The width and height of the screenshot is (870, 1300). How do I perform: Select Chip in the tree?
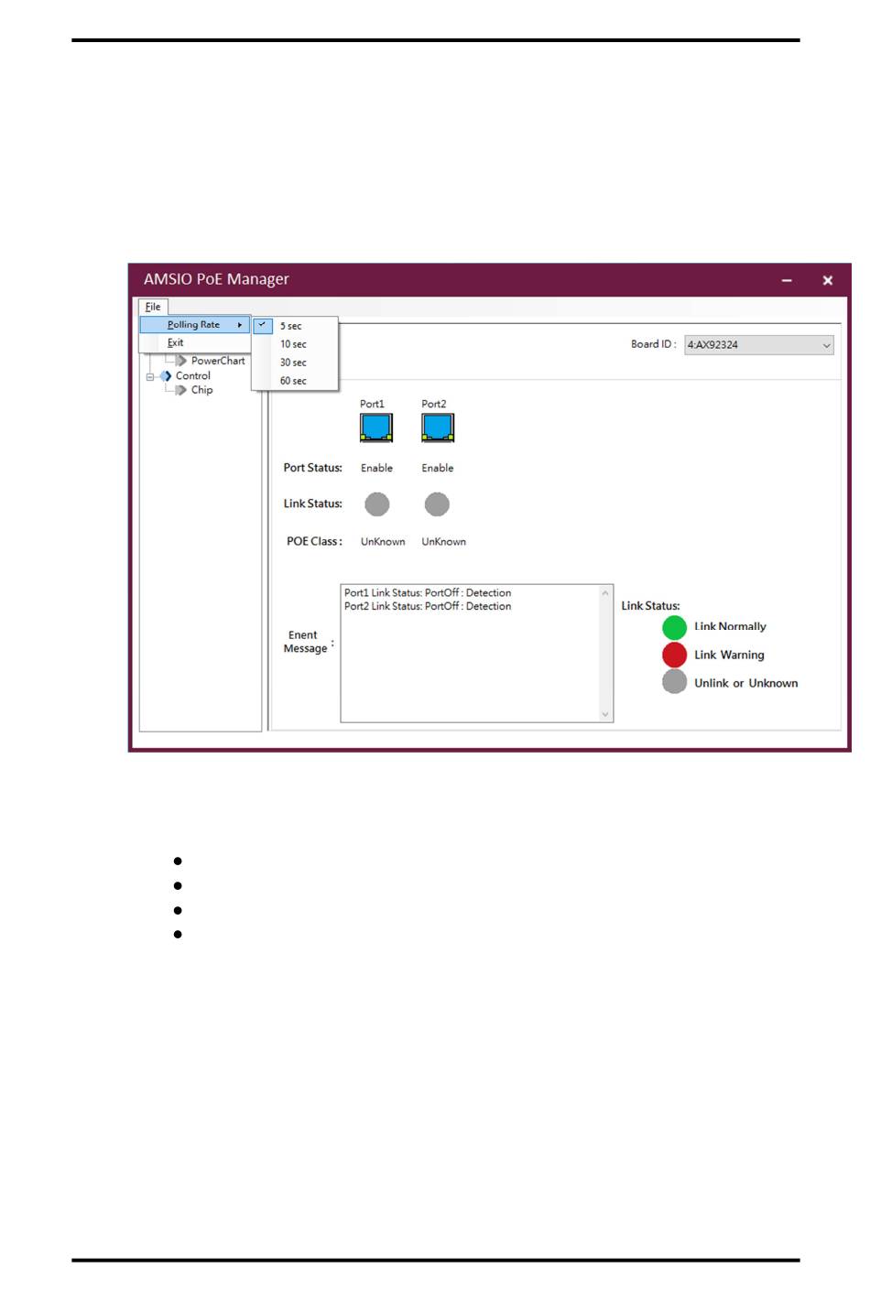click(x=202, y=390)
